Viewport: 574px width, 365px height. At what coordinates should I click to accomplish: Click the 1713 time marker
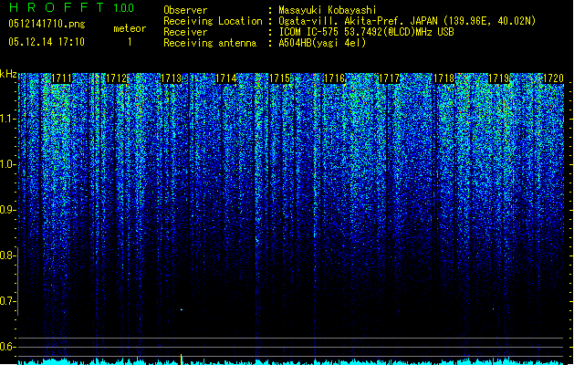coord(171,78)
